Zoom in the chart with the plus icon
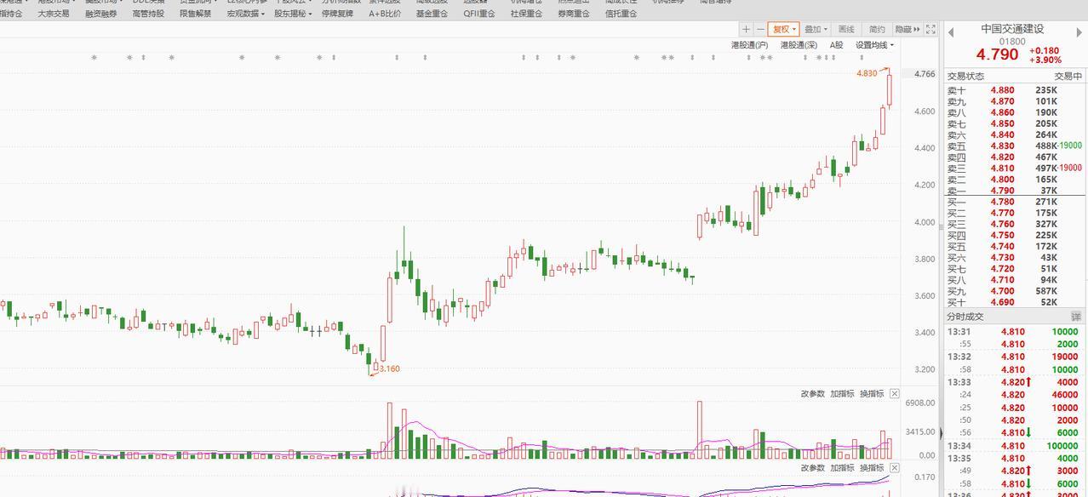The height and width of the screenshot is (497, 1088). coord(746,29)
